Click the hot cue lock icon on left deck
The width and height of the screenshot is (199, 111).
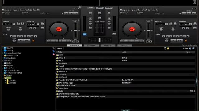point(62,13)
